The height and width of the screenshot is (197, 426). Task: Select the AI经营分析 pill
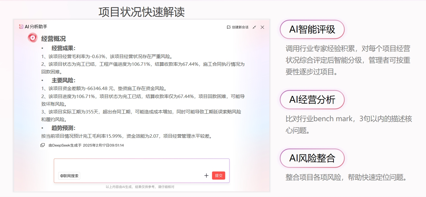[312, 100]
